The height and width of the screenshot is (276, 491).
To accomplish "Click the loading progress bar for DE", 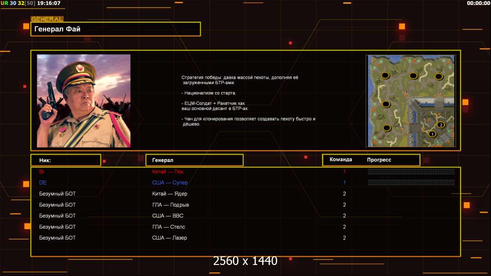I will pyautogui.click(x=411, y=182).
